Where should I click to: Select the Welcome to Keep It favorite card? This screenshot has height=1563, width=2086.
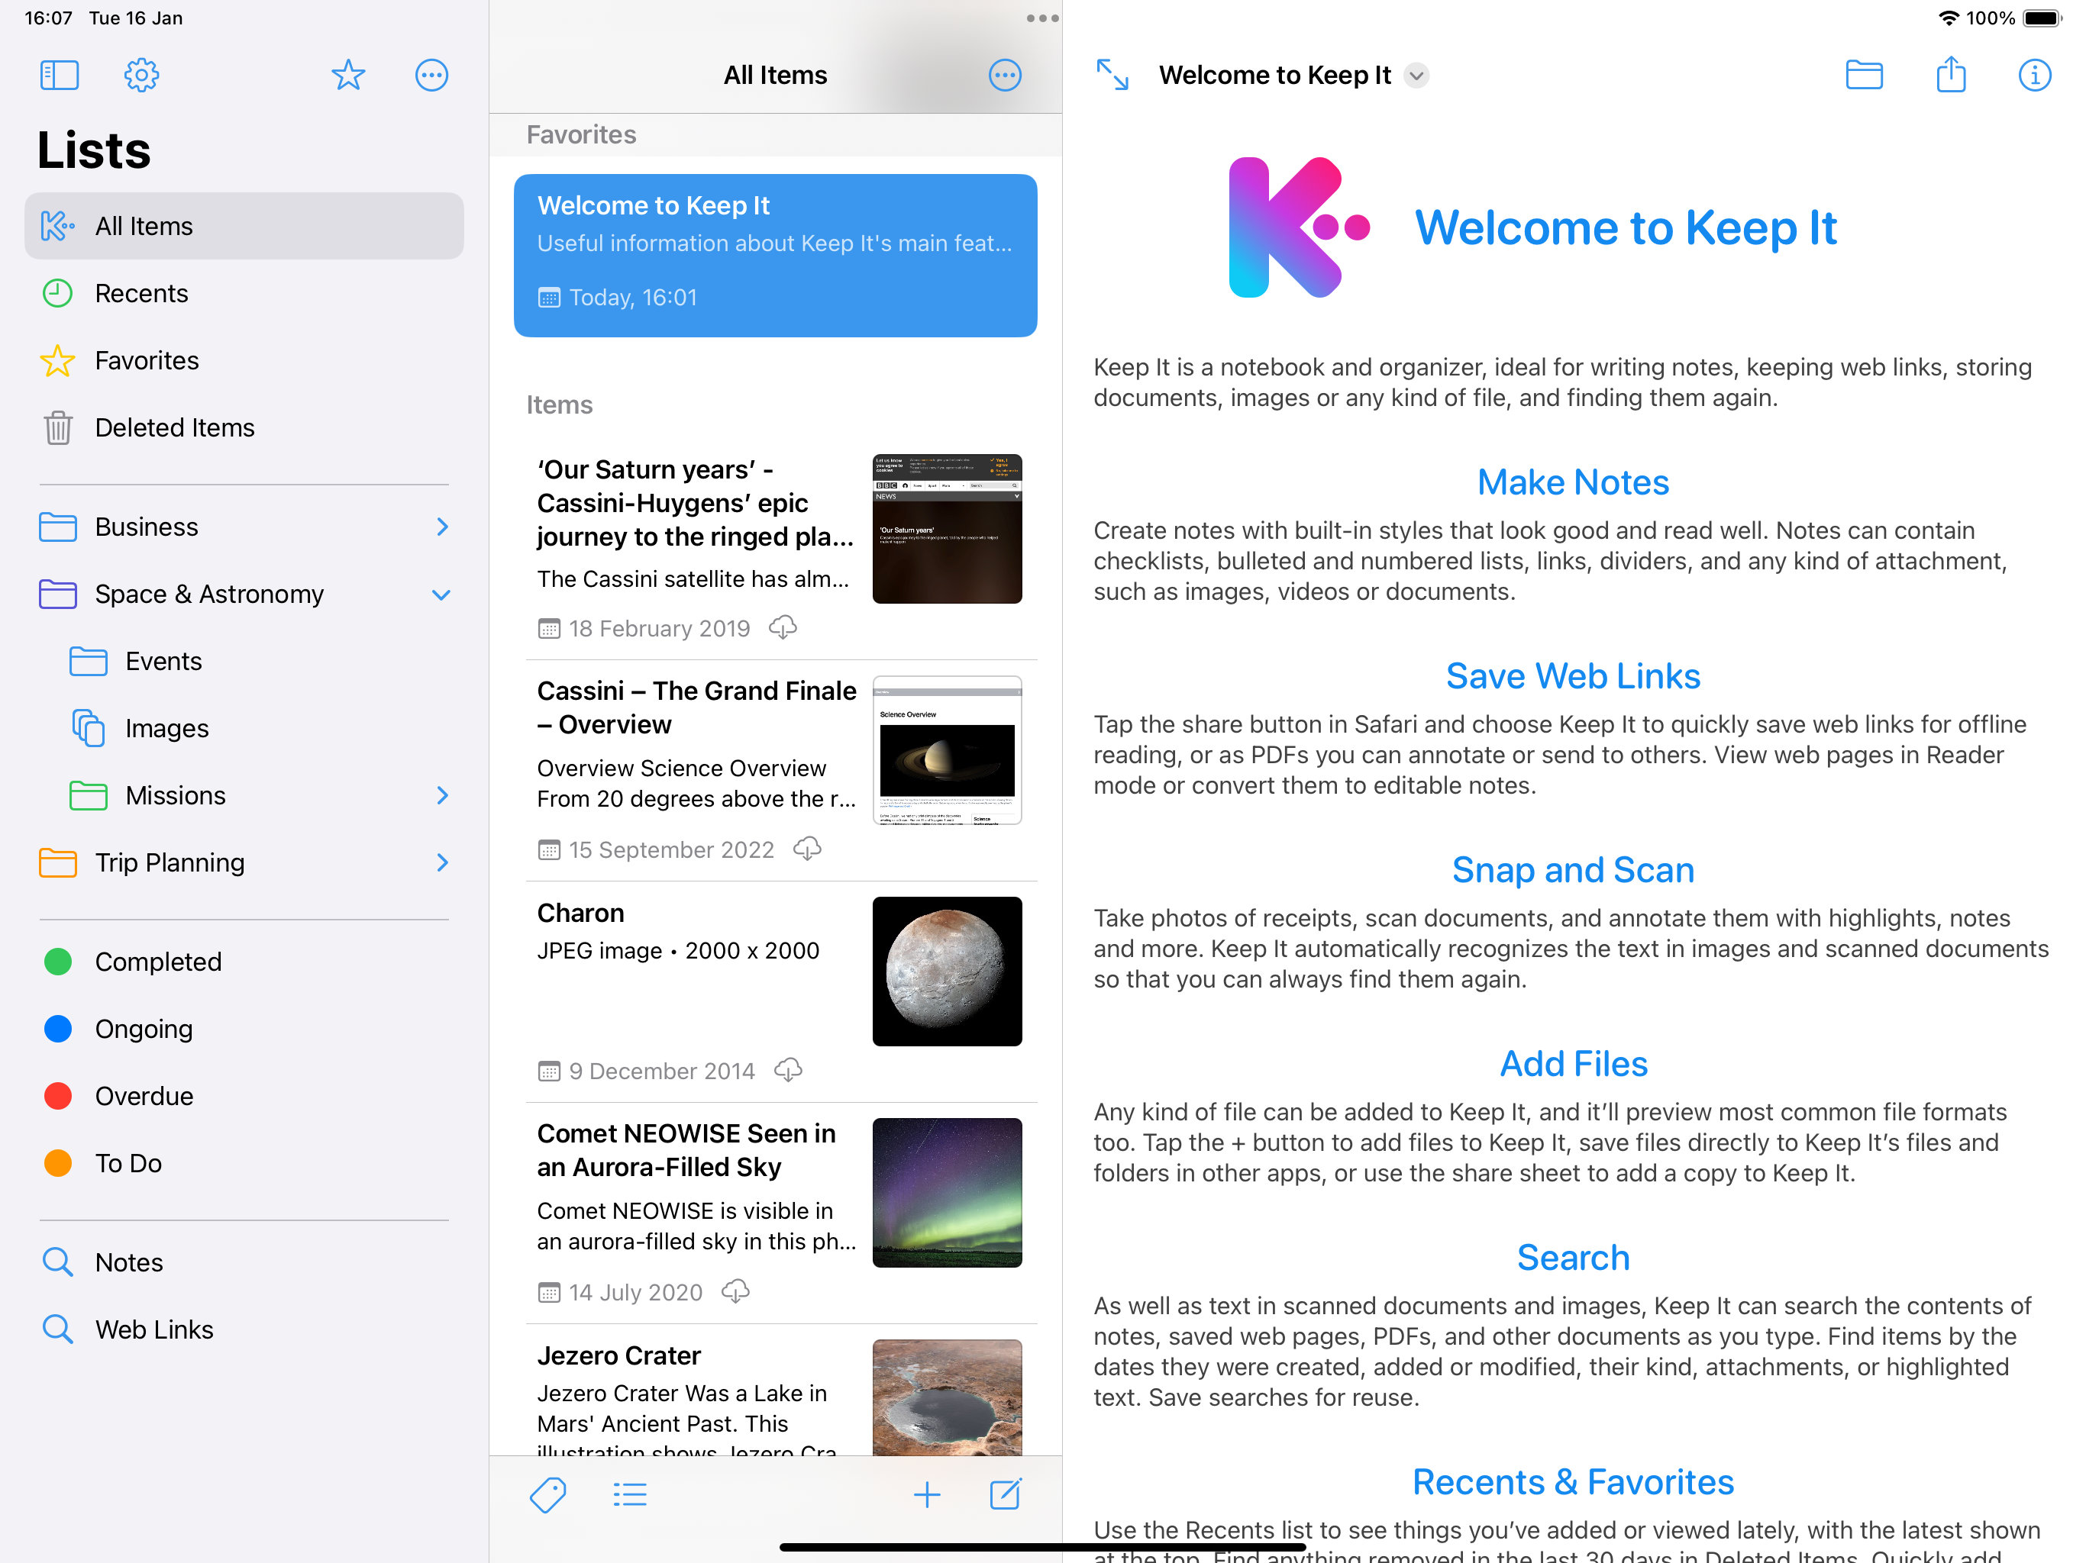pyautogui.click(x=775, y=256)
